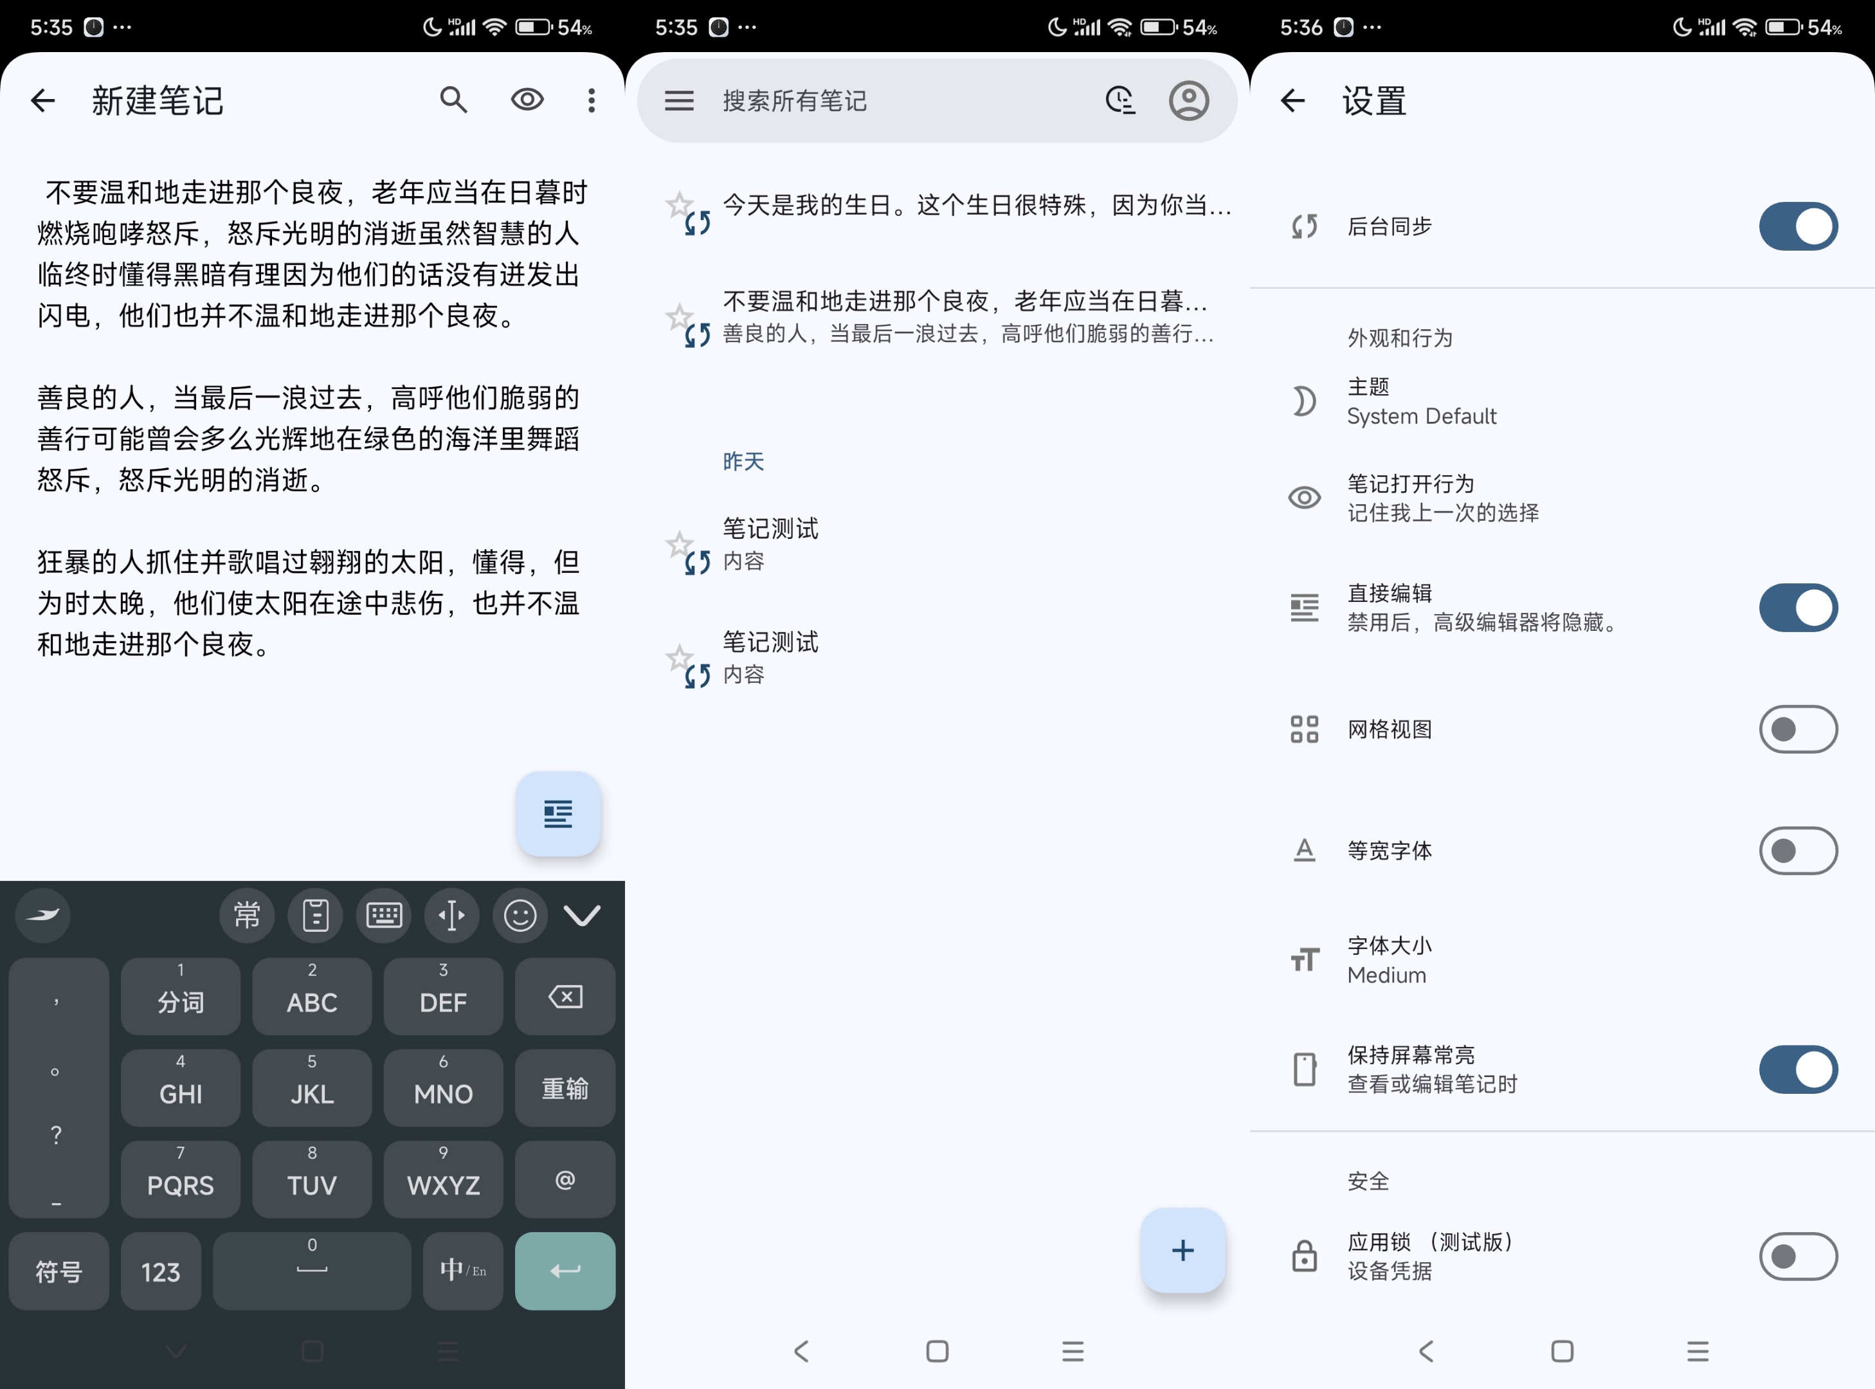The image size is (1875, 1389).
Task: Open 主题 System Default theme selector
Action: pyautogui.click(x=1421, y=401)
